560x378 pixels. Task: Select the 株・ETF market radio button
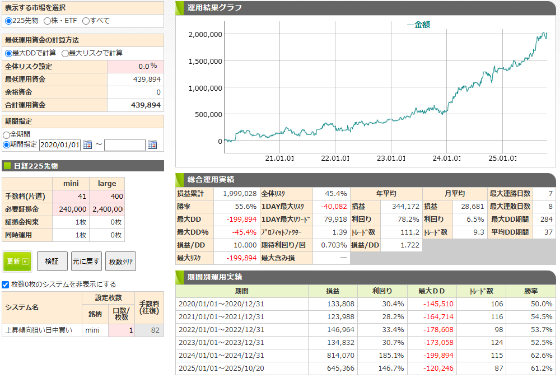click(46, 21)
